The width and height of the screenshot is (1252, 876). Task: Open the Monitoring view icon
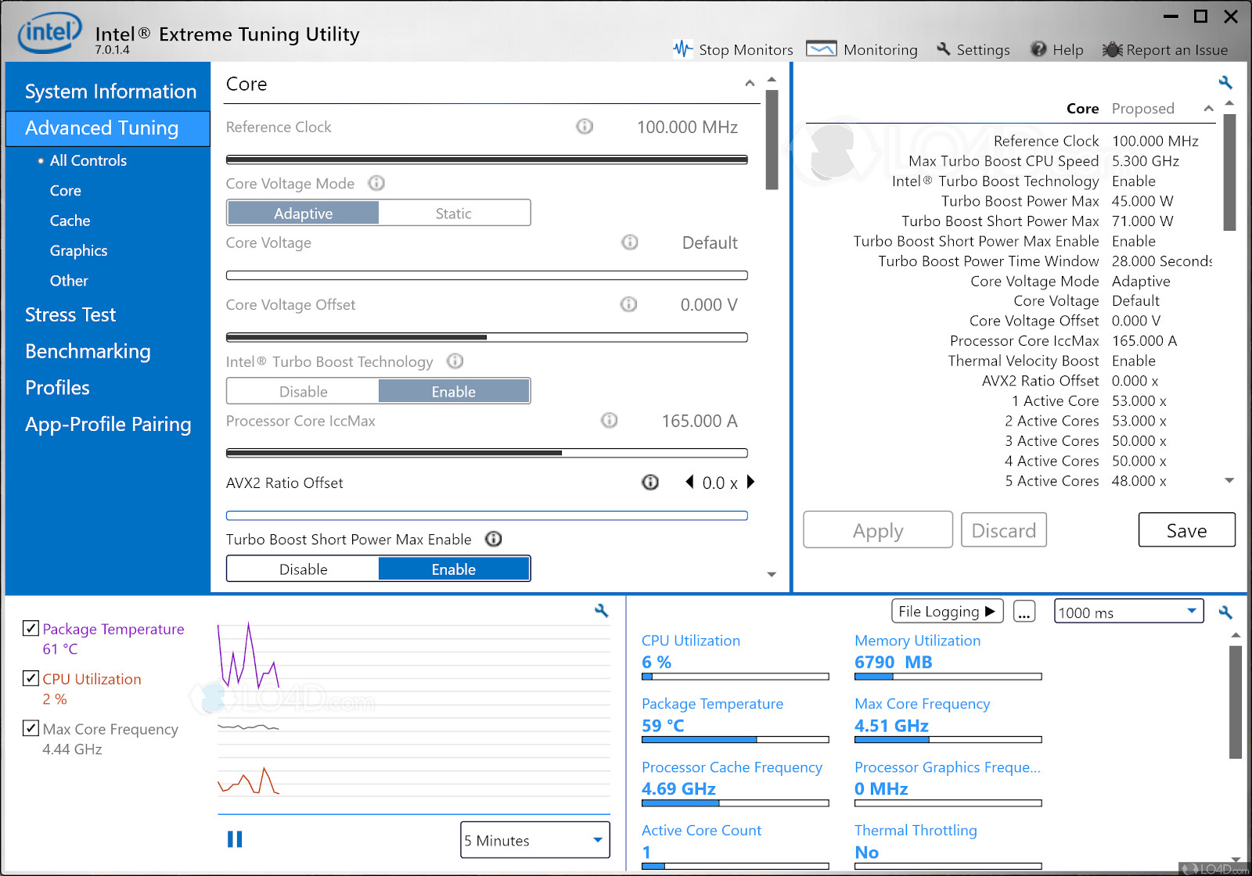click(x=821, y=49)
